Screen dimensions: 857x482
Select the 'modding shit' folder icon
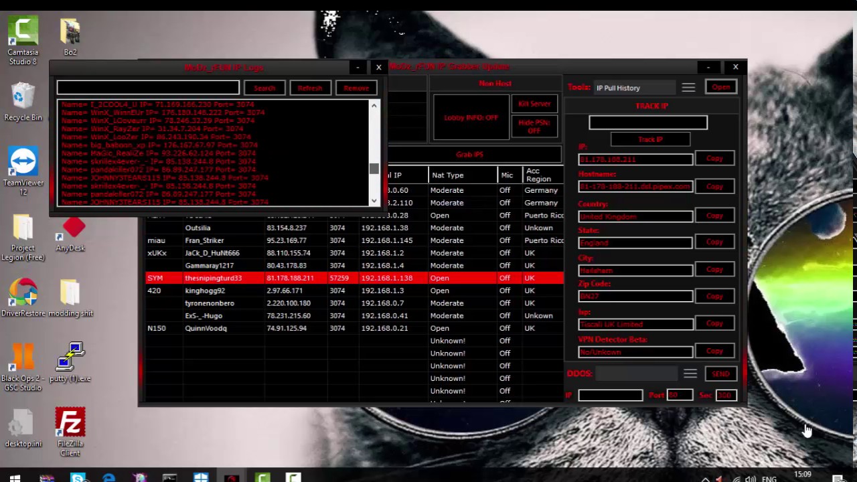pyautogui.click(x=70, y=298)
